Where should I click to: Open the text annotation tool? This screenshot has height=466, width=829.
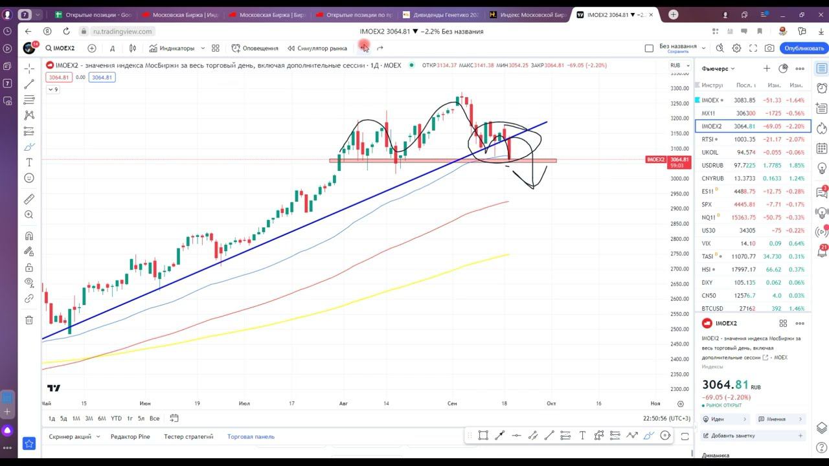click(x=29, y=162)
